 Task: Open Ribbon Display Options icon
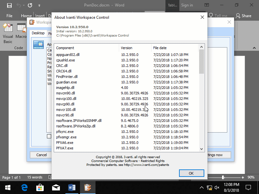[207, 5]
